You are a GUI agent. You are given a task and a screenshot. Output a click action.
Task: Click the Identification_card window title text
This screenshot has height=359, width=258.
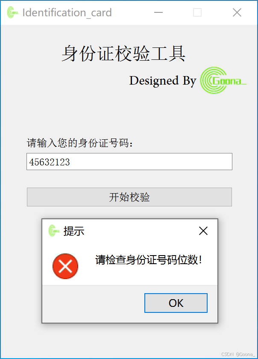[x=67, y=12]
